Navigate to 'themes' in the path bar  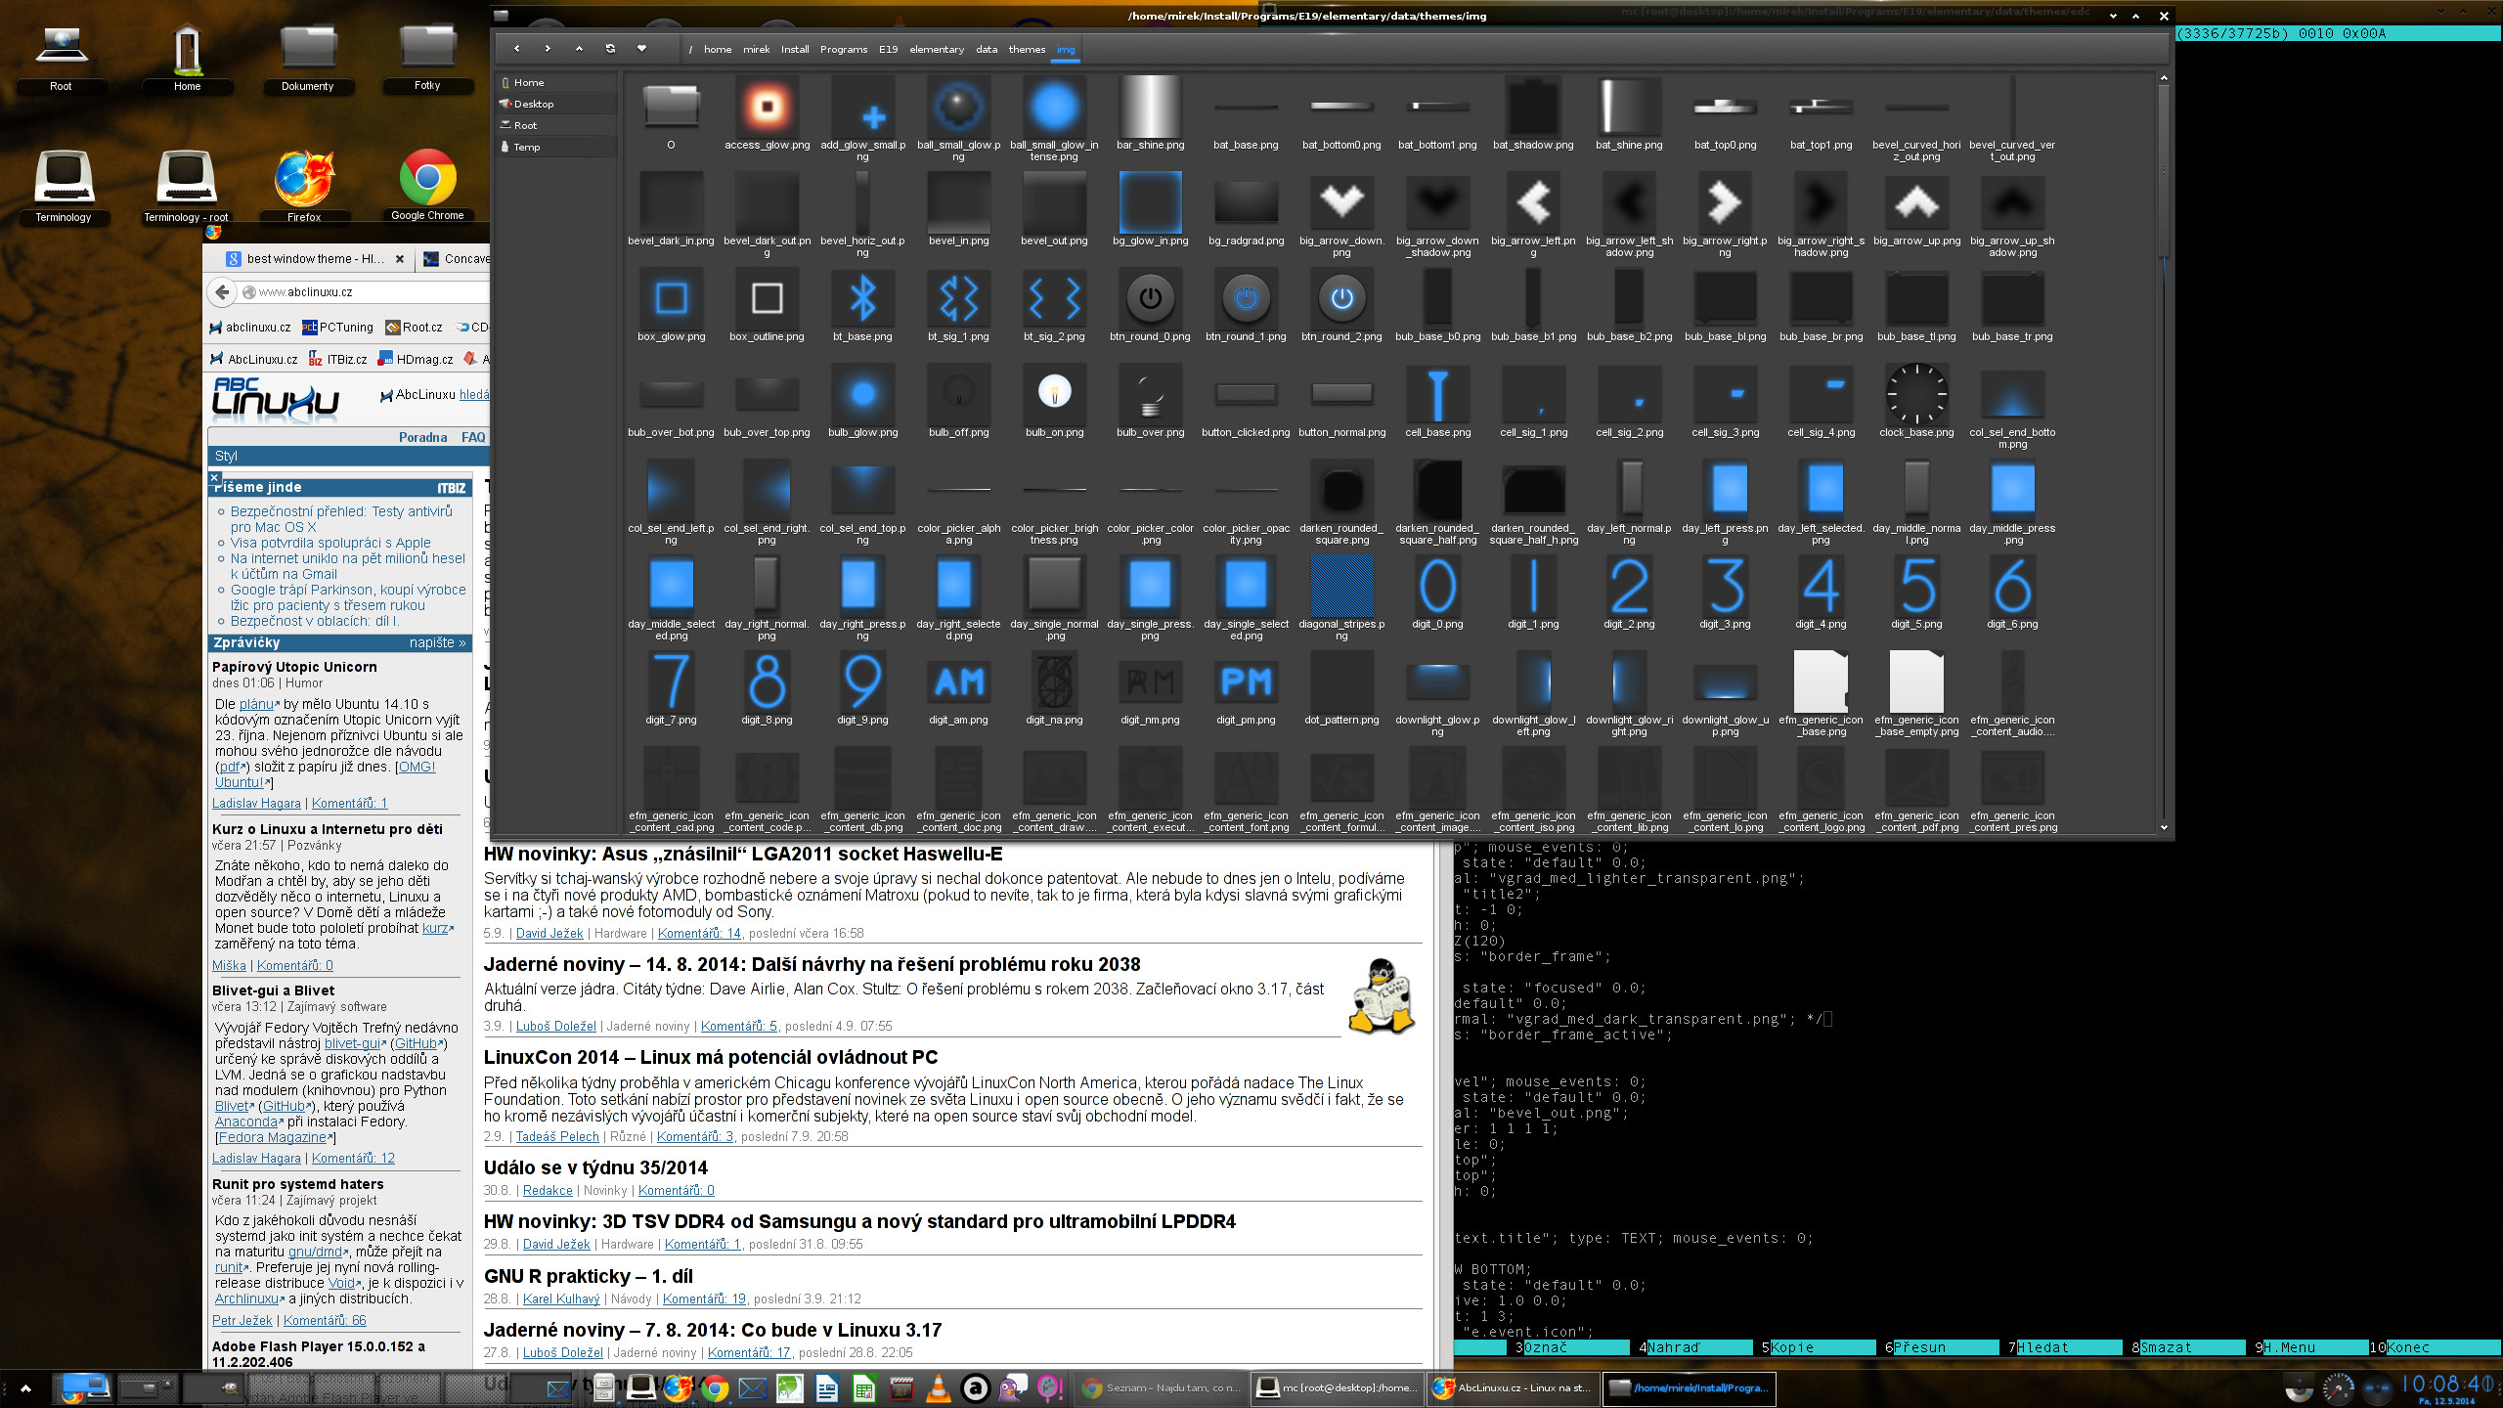(x=1027, y=49)
